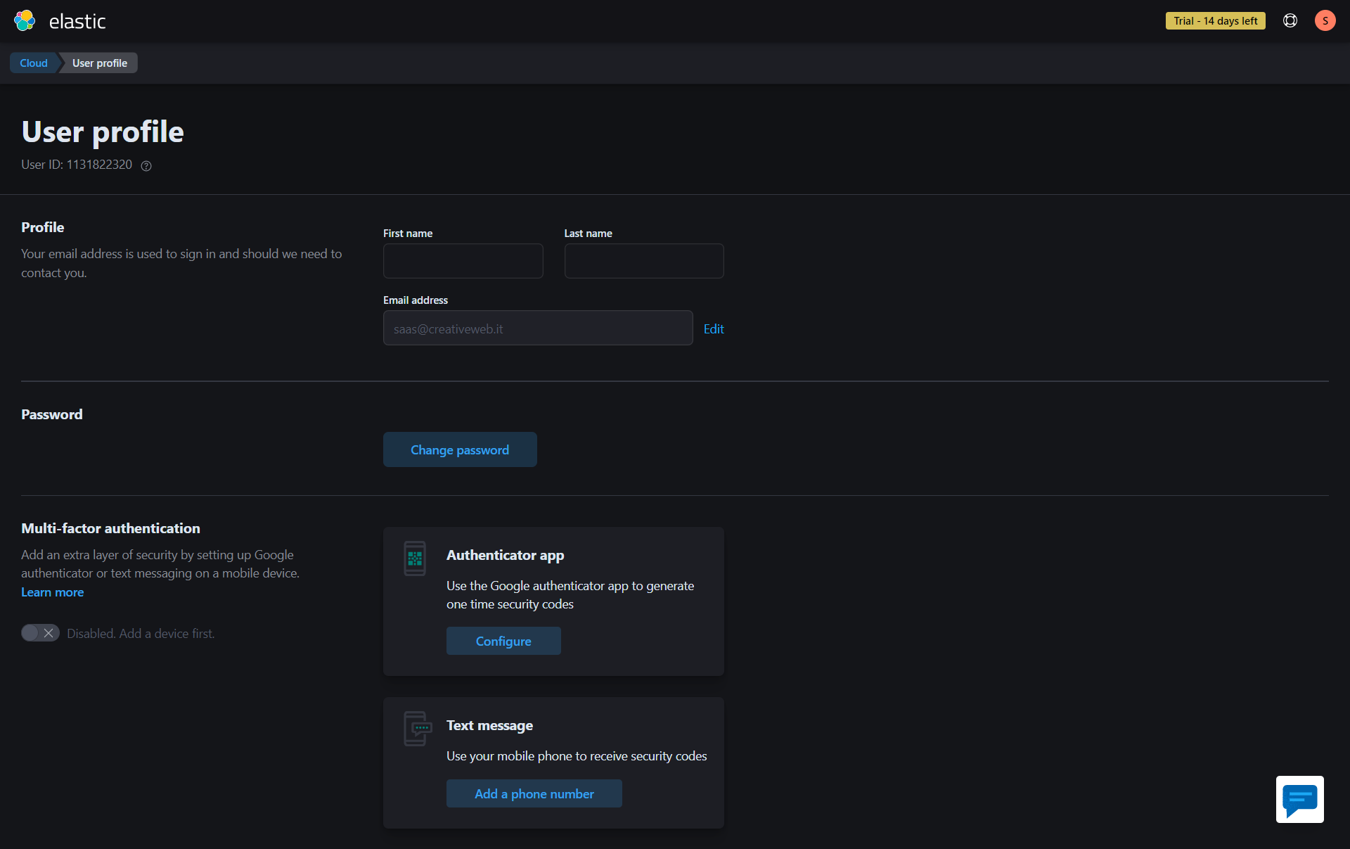
Task: Click the Learn more link under MFA section
Action: pyautogui.click(x=53, y=592)
